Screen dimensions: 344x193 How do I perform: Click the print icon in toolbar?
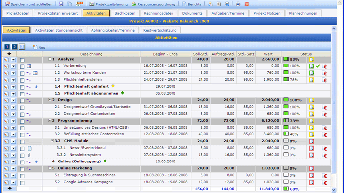[238, 4]
